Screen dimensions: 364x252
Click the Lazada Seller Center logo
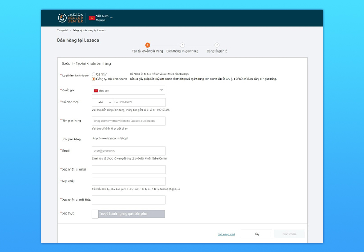[70, 18]
